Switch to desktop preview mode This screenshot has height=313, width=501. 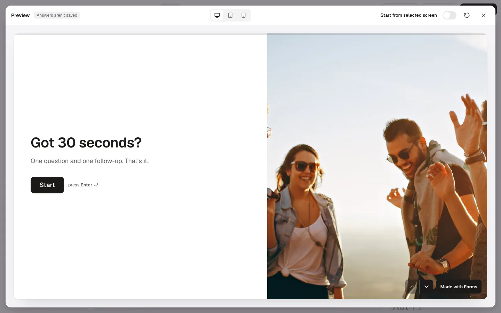pyautogui.click(x=217, y=15)
